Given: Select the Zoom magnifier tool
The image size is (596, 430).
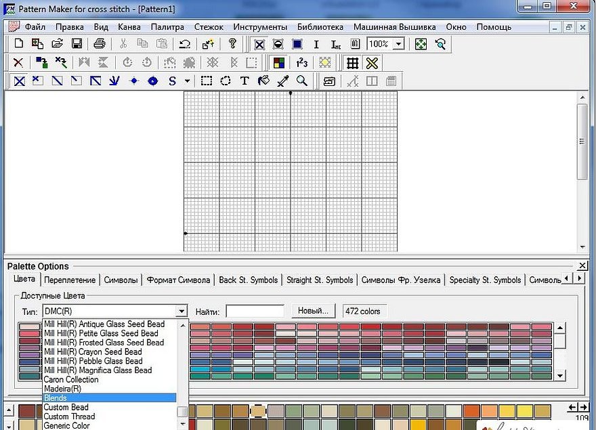Looking at the screenshot, I should click(302, 81).
